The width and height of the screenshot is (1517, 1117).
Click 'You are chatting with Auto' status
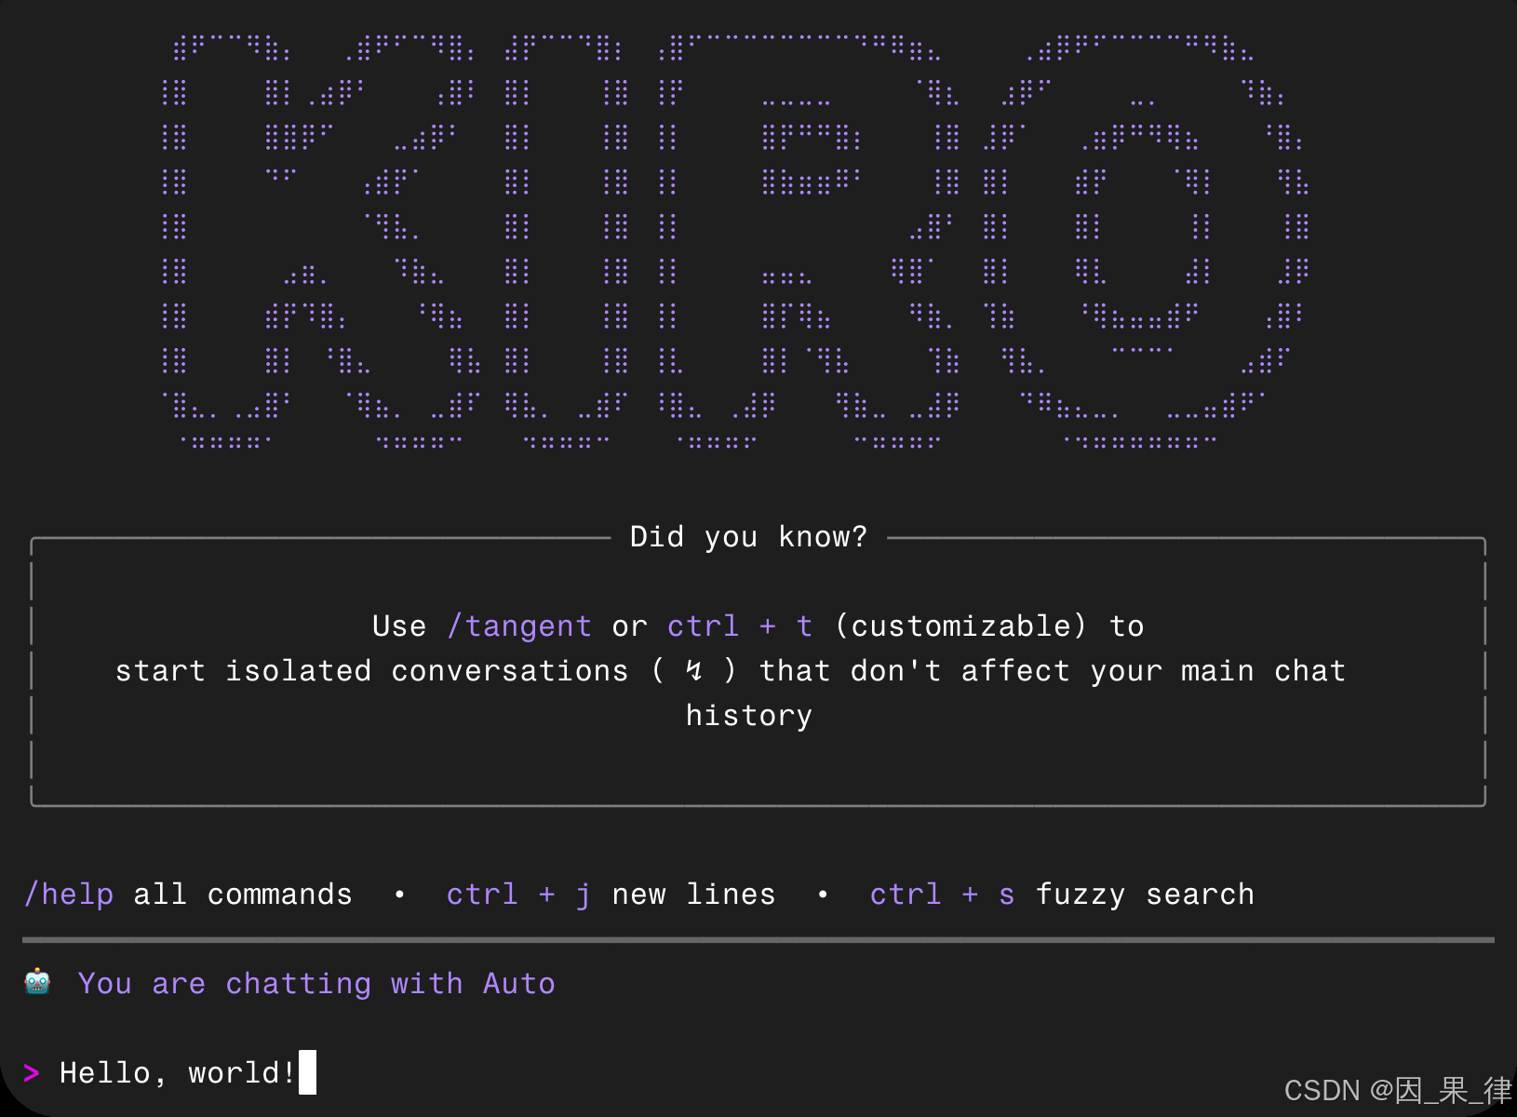point(317,983)
